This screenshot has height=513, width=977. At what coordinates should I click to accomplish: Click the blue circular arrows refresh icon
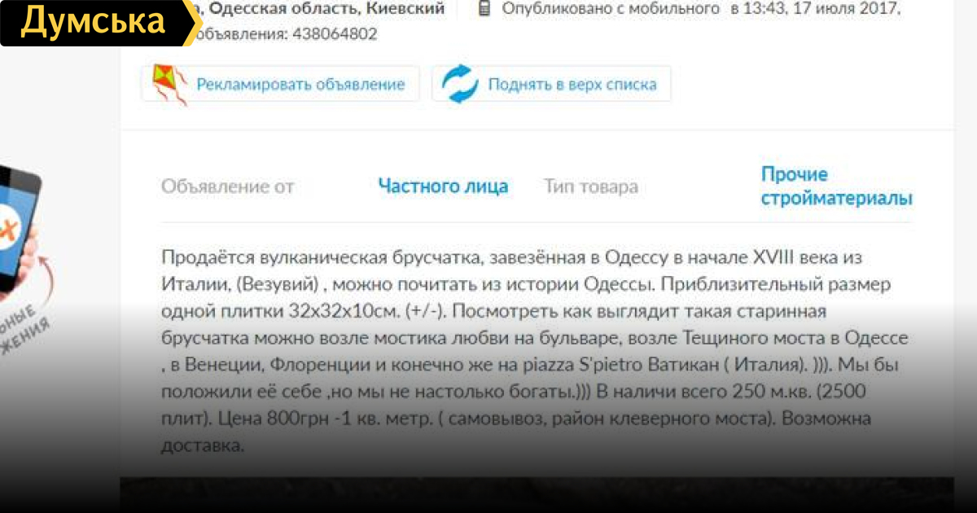(460, 84)
